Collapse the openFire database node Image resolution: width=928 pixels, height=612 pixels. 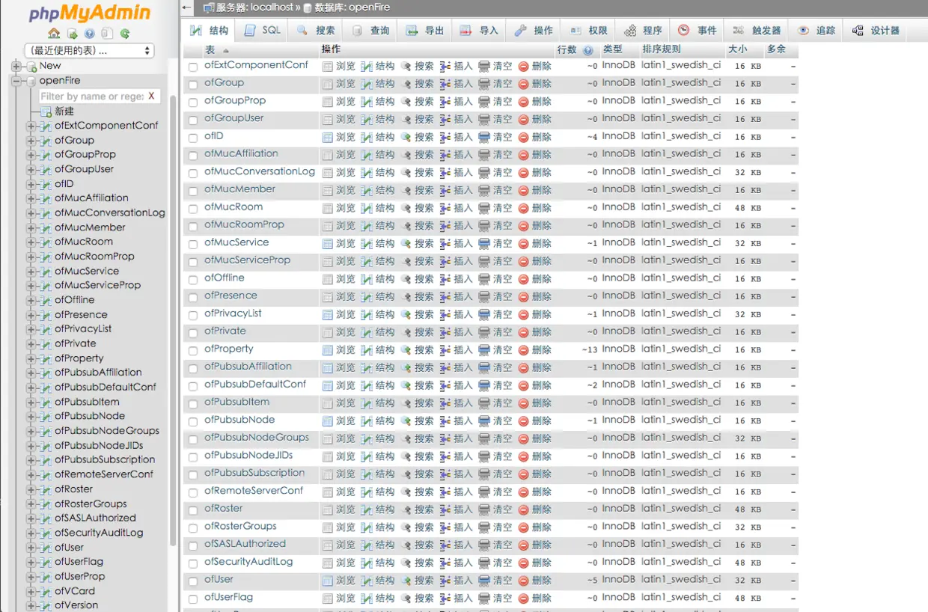16,81
